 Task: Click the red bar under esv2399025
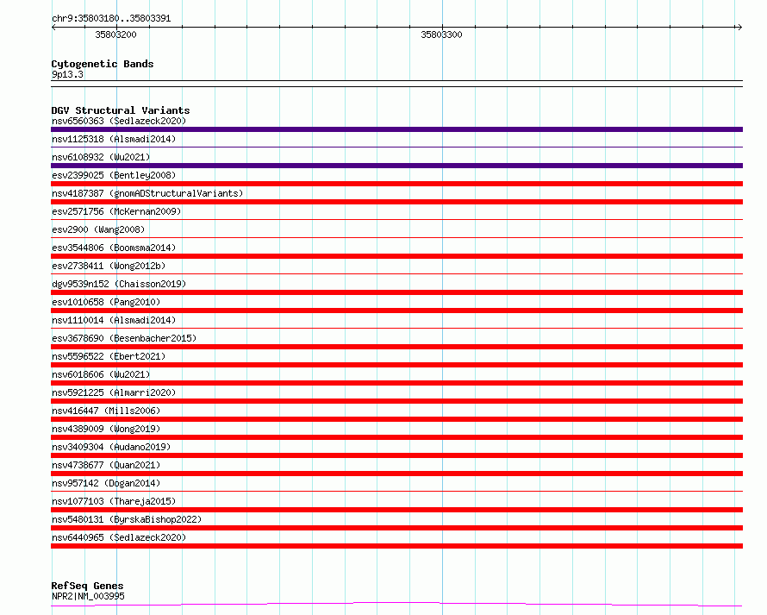point(396,184)
